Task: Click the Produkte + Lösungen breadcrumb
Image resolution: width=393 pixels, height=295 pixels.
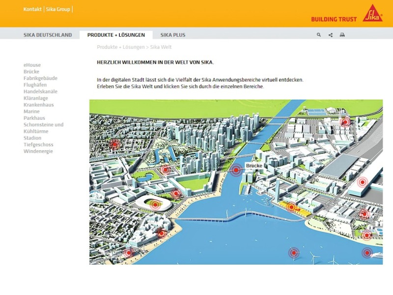Action: click(121, 47)
